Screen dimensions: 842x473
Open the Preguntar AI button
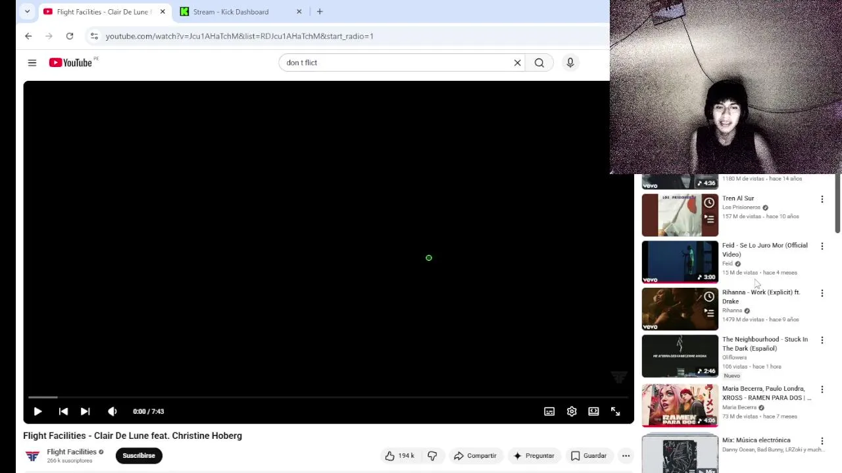533,455
